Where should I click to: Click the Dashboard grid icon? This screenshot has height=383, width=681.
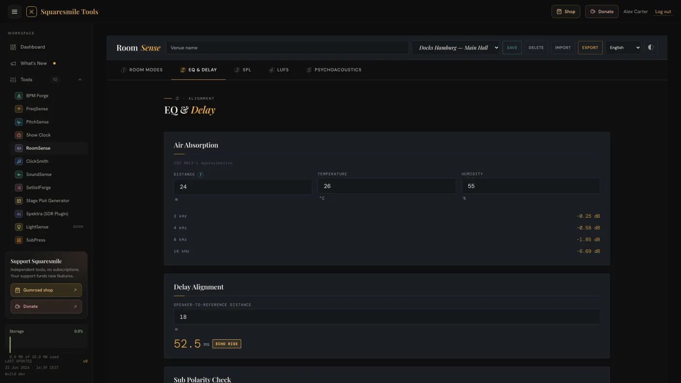coord(13,47)
